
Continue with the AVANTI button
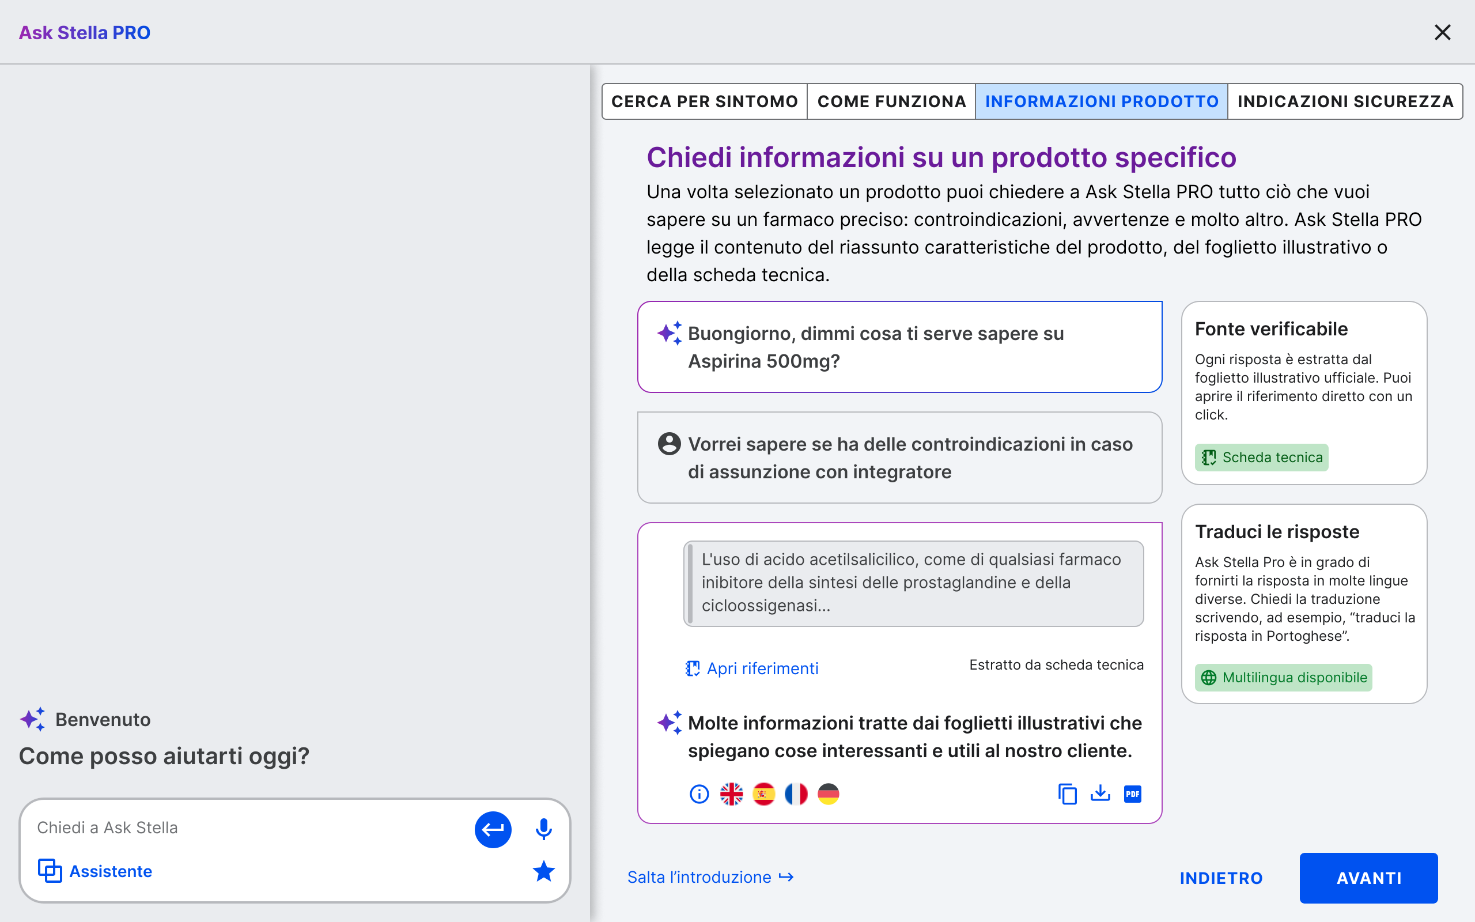[x=1368, y=878]
